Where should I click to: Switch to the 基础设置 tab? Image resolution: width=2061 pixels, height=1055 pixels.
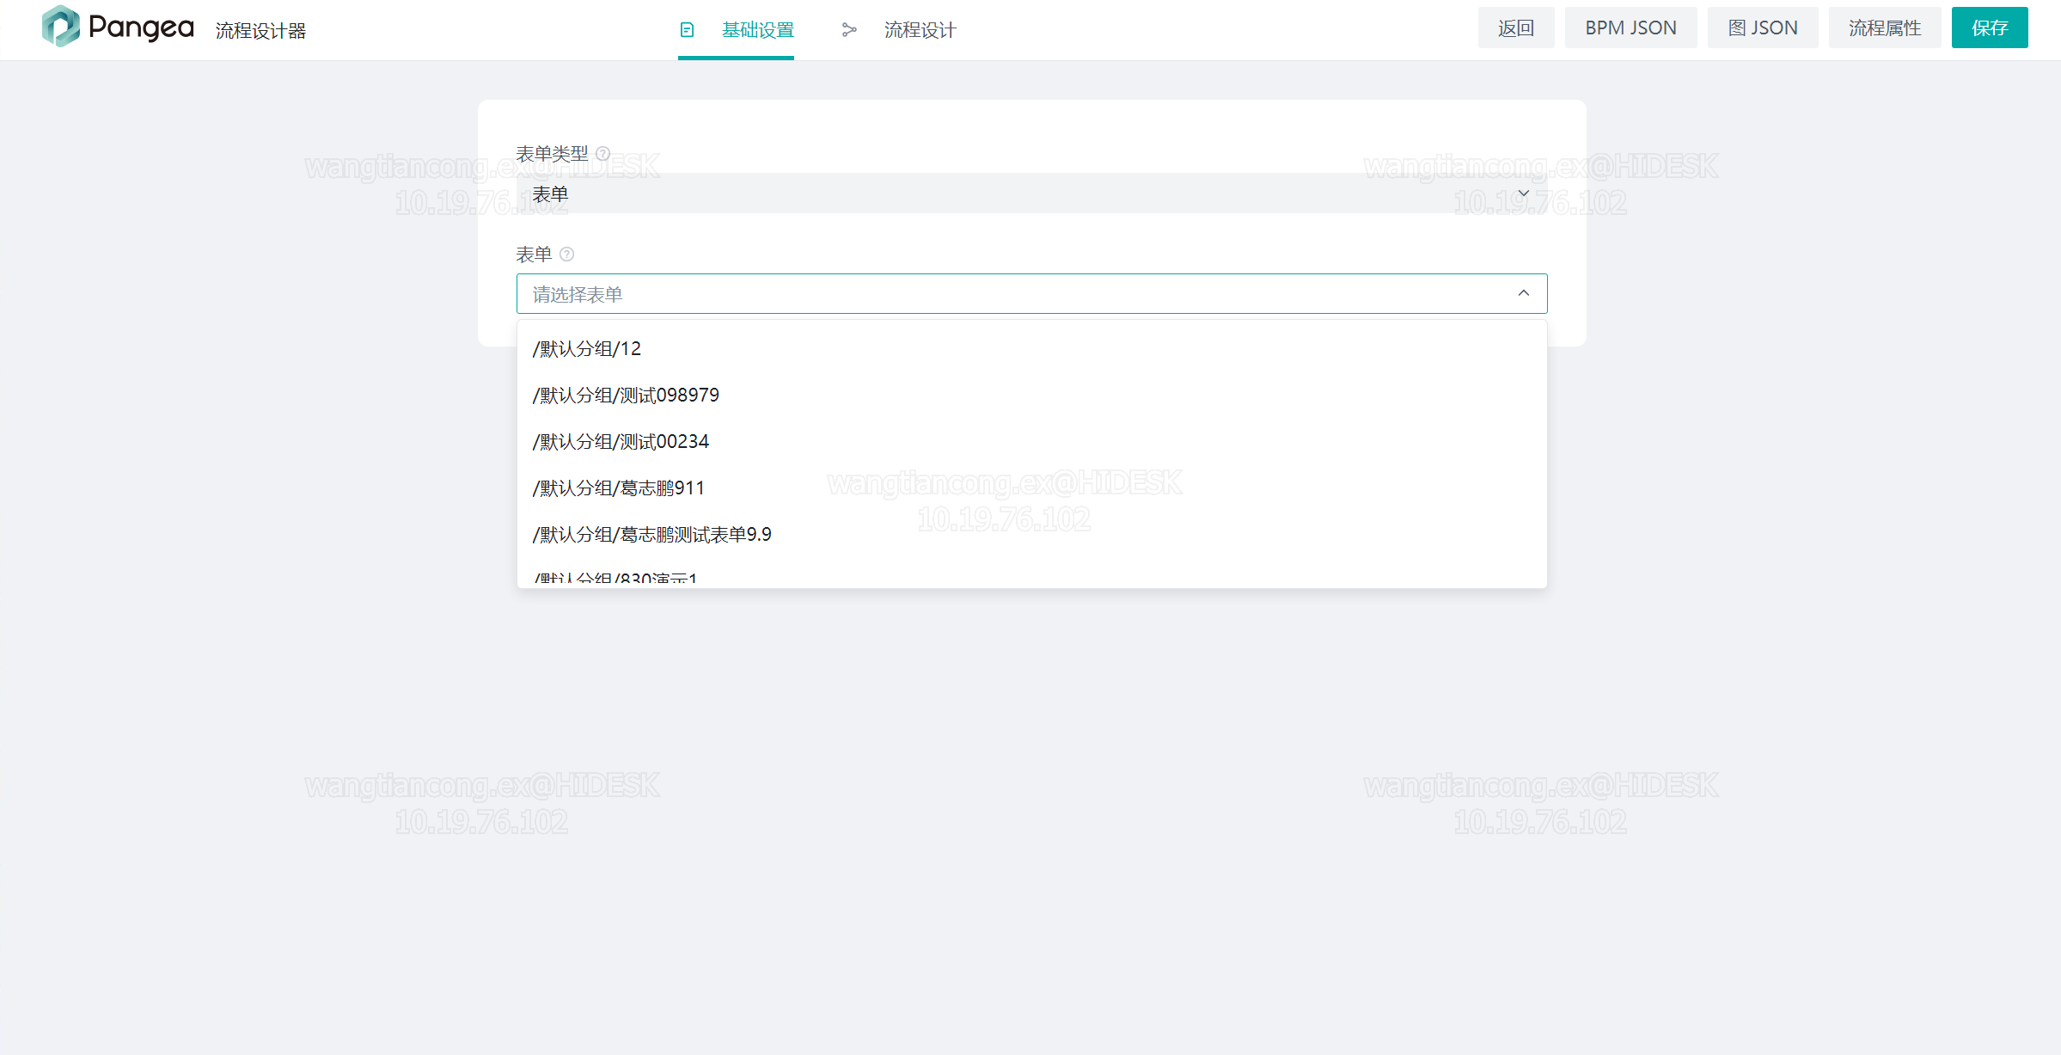pos(736,30)
